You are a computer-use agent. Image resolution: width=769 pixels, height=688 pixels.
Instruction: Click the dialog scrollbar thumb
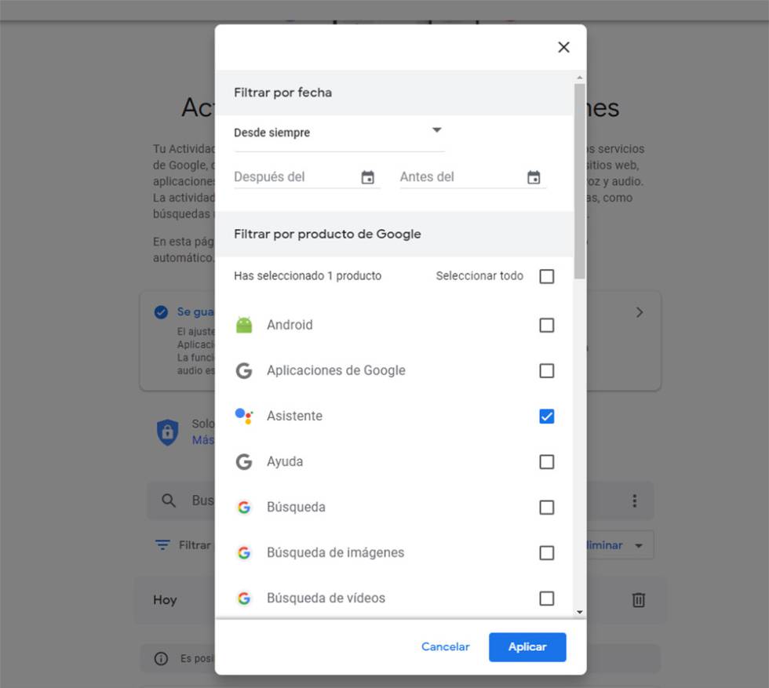(580, 181)
